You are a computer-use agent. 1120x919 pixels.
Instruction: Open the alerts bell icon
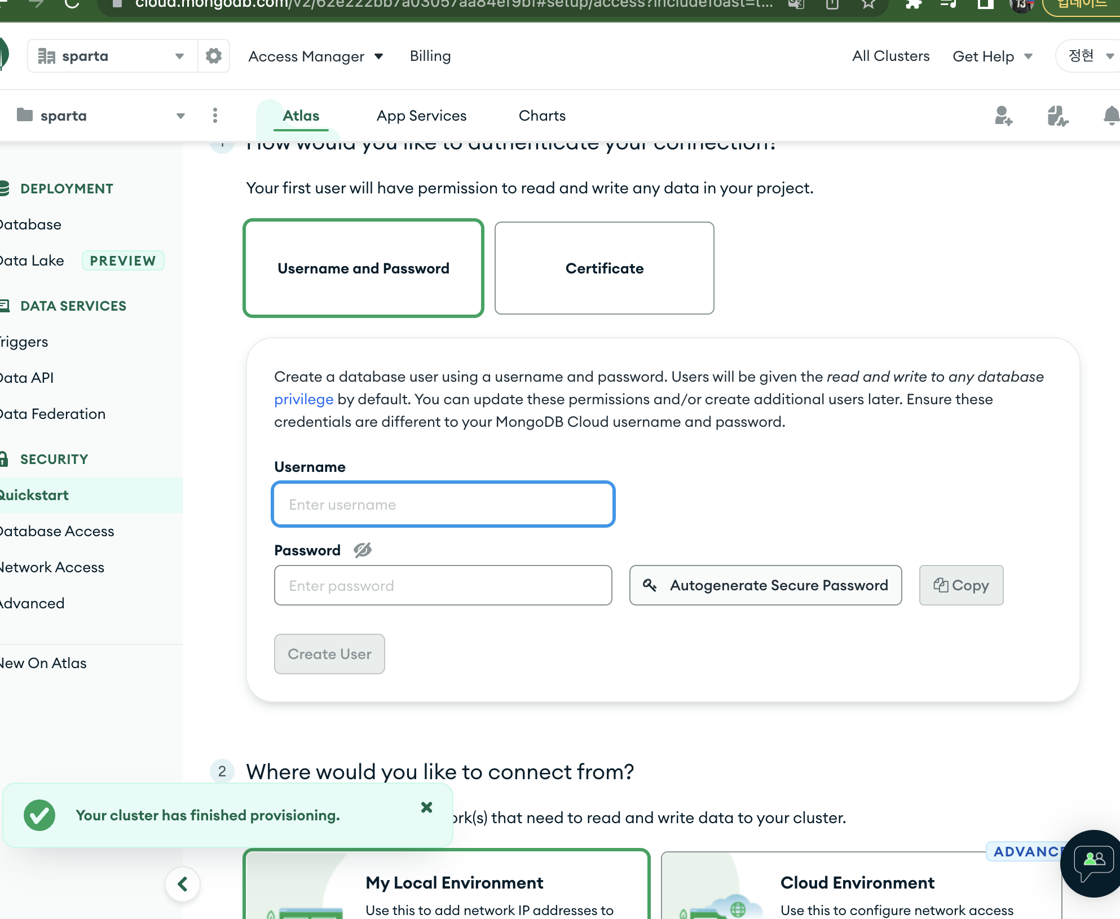(1111, 116)
